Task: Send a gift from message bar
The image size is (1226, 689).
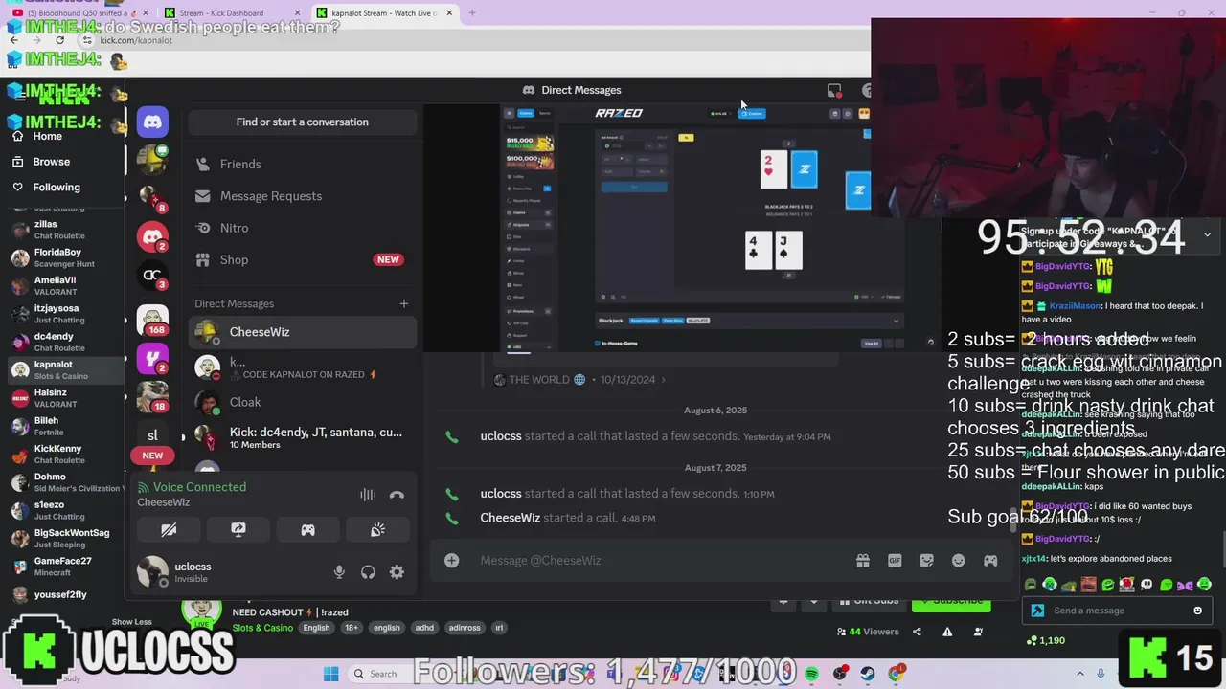Action: [x=863, y=561]
